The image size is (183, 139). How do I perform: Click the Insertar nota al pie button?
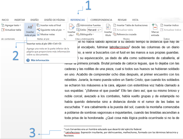pyautogui.click(x=30, y=30)
